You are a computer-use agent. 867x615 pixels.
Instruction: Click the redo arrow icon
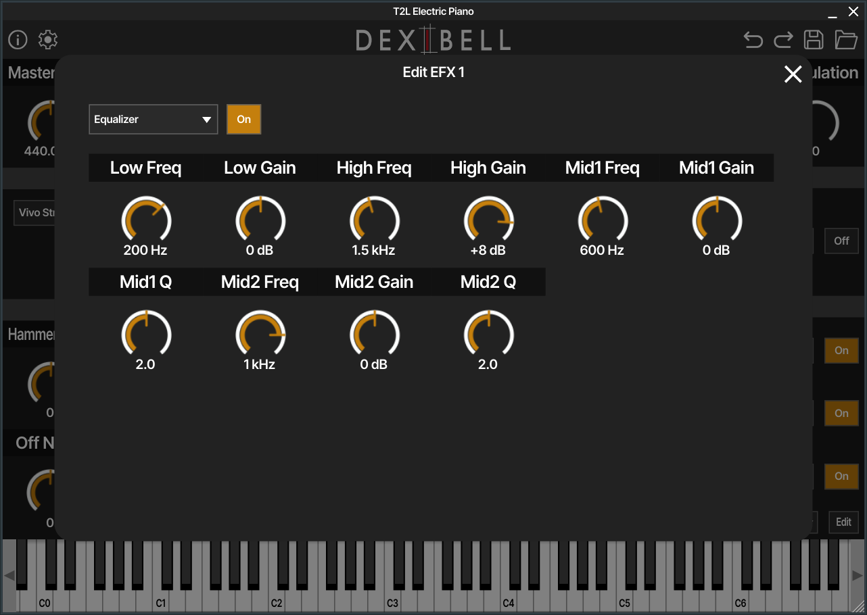click(783, 40)
